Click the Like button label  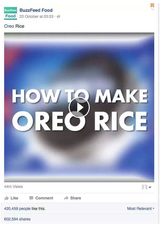tap(14, 198)
